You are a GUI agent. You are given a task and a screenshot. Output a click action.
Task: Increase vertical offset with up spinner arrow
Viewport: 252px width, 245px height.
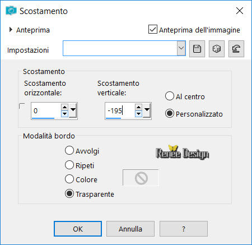[x=138, y=107]
